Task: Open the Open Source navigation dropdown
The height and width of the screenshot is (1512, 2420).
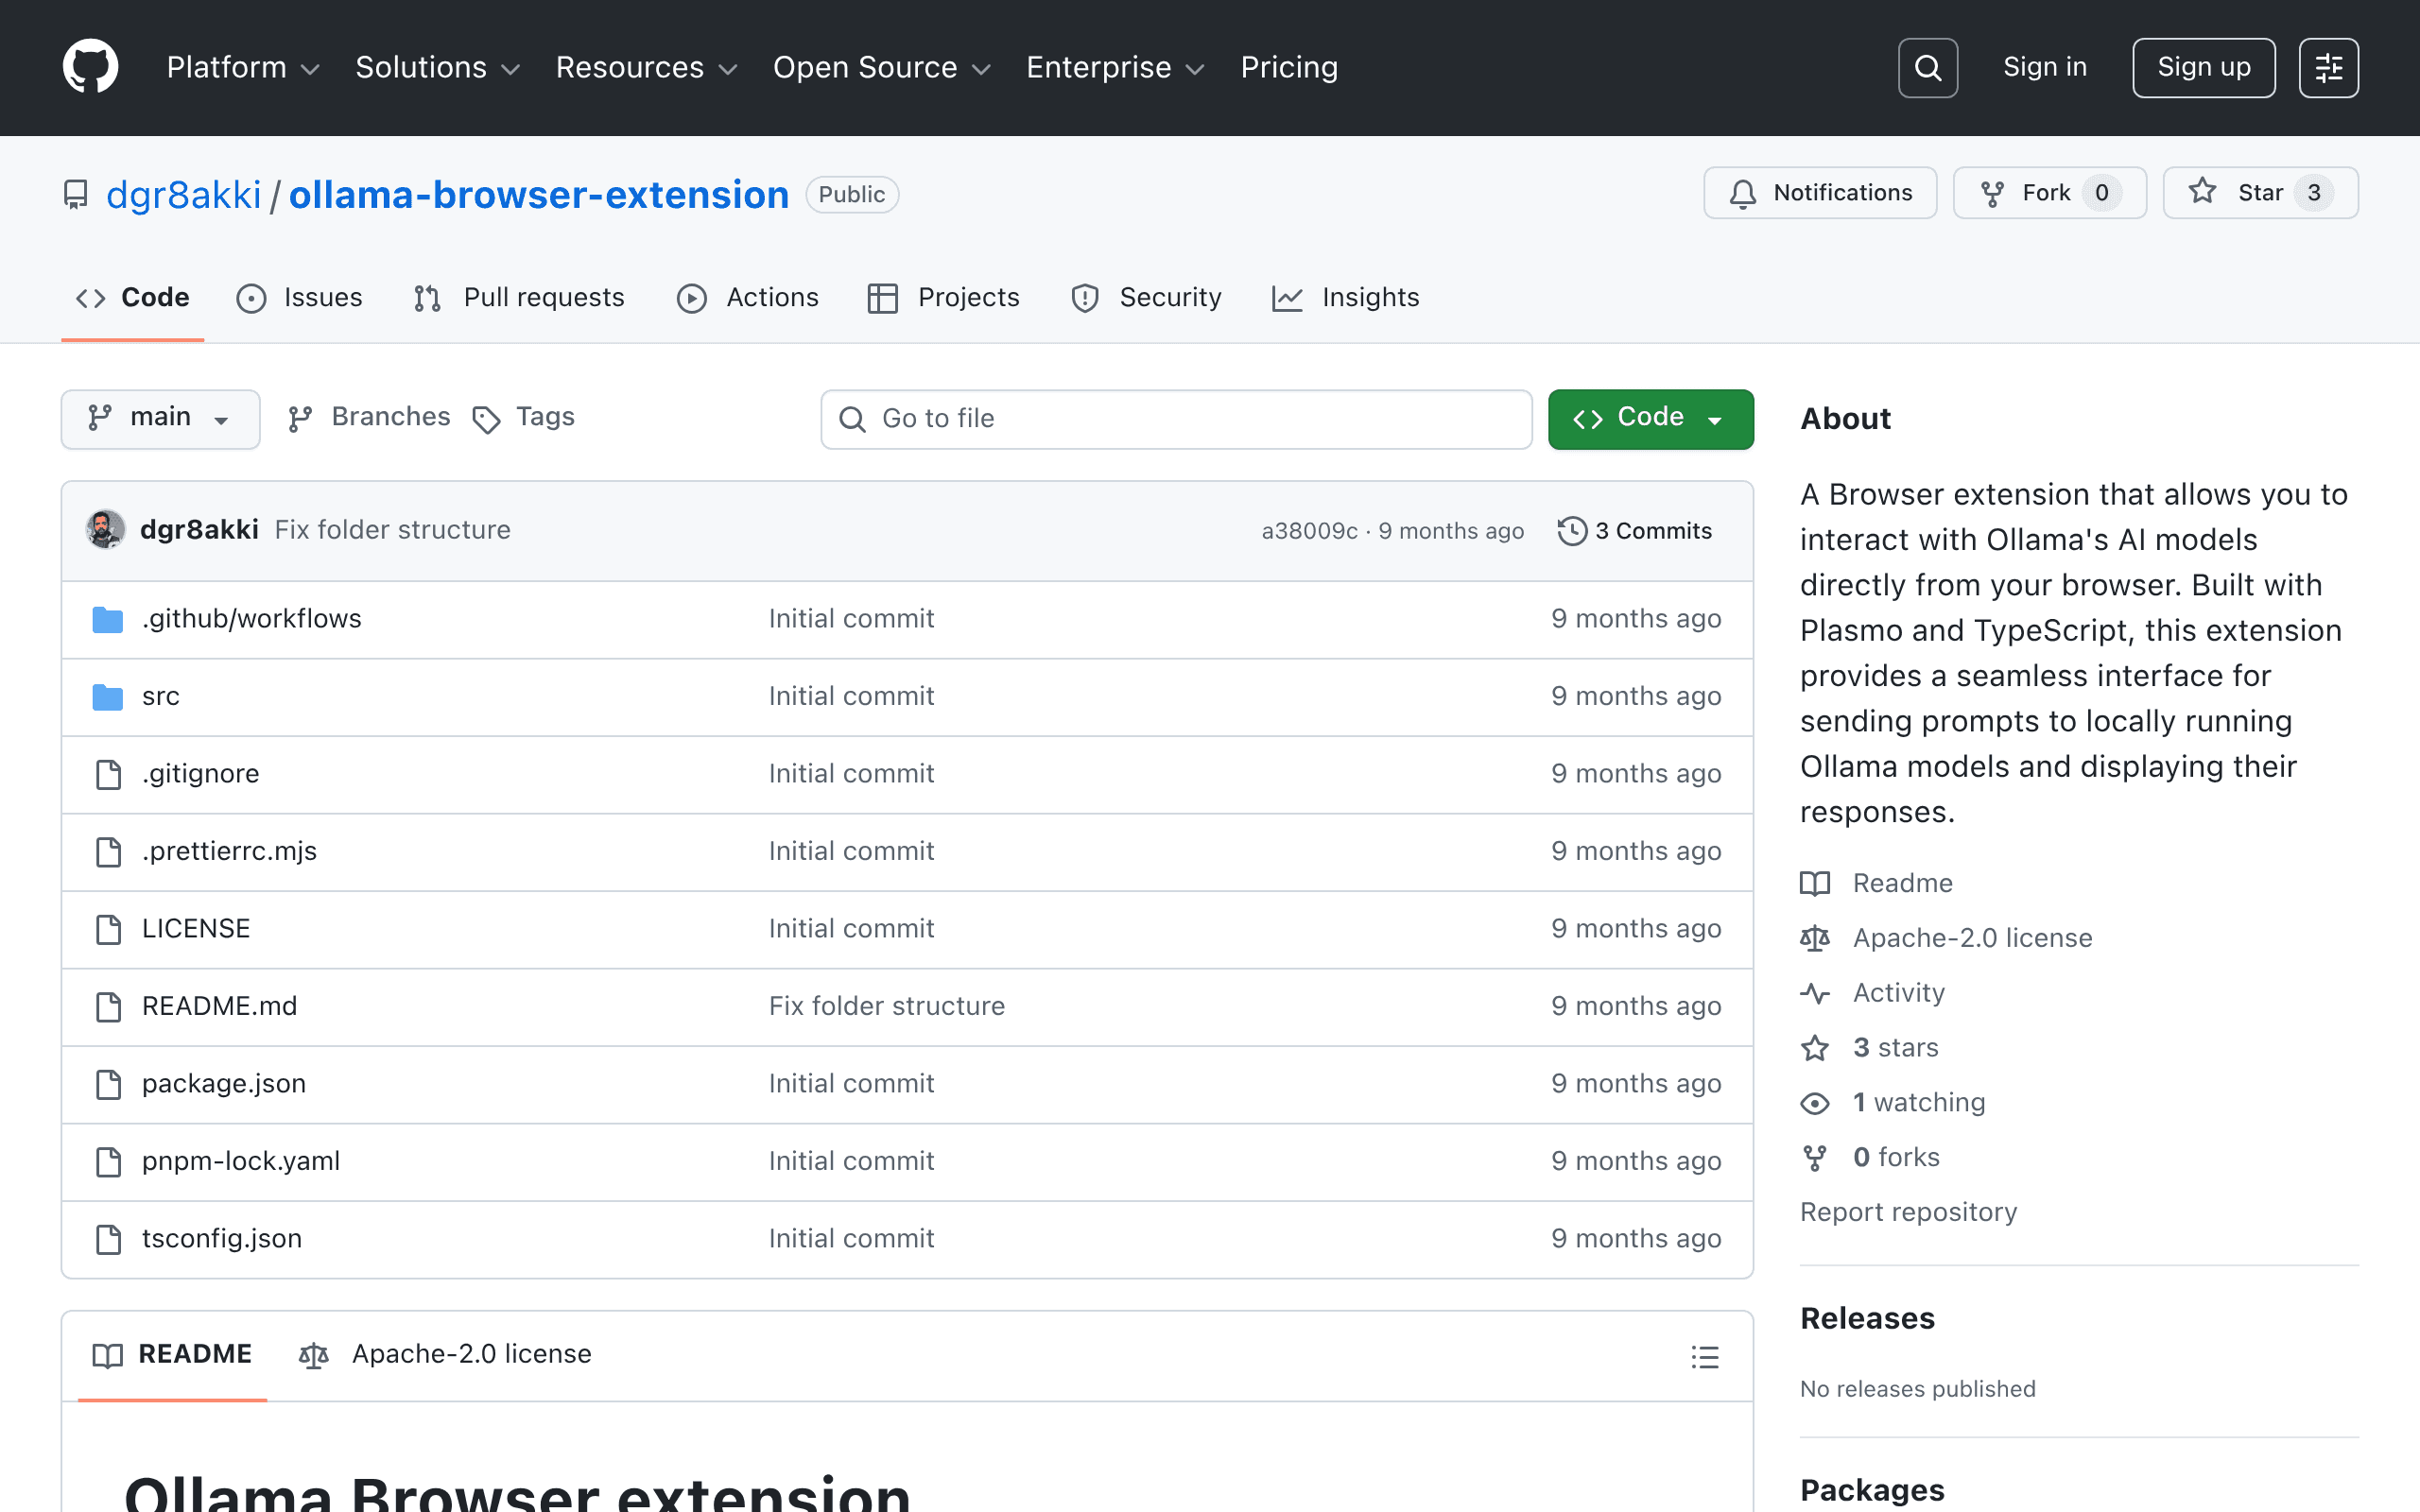Action: click(x=881, y=67)
